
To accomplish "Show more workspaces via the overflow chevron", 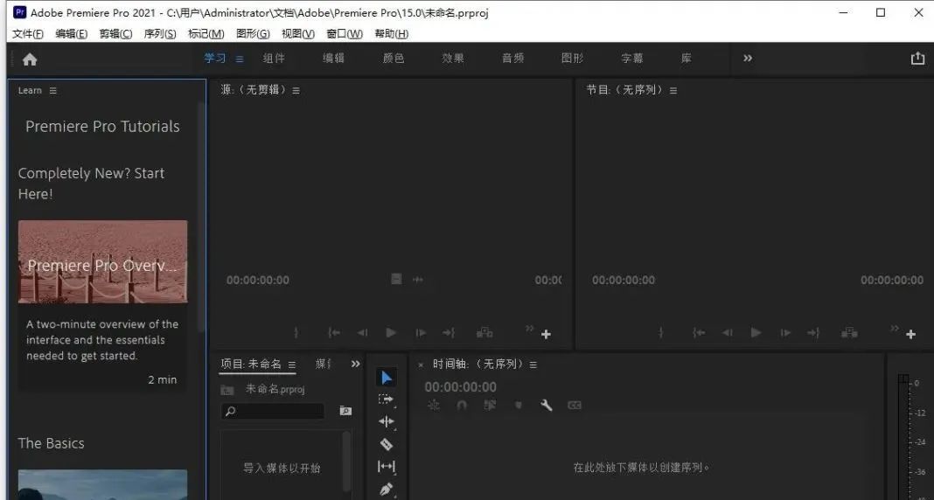I will pyautogui.click(x=748, y=58).
